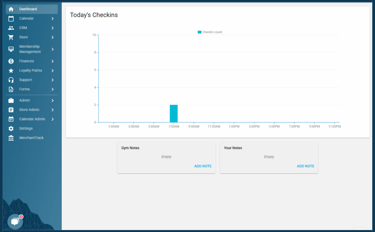Click the Forms document icon
This screenshot has height=232, width=375.
[11, 89]
